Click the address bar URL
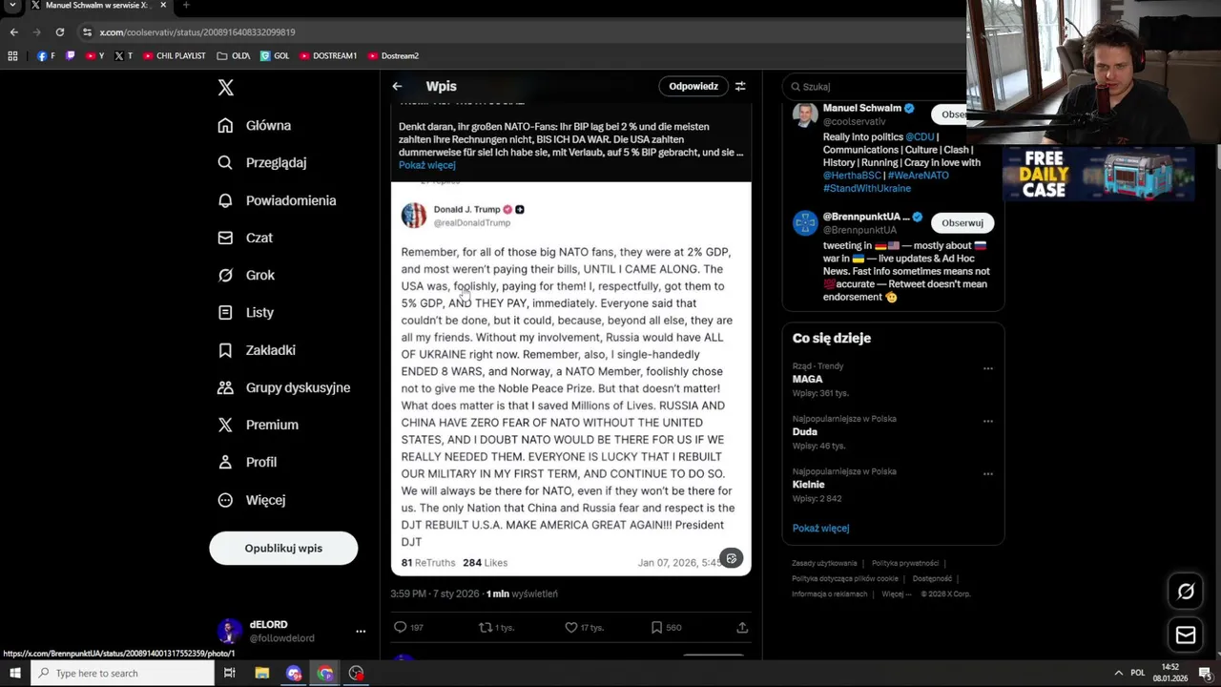 [x=197, y=31]
